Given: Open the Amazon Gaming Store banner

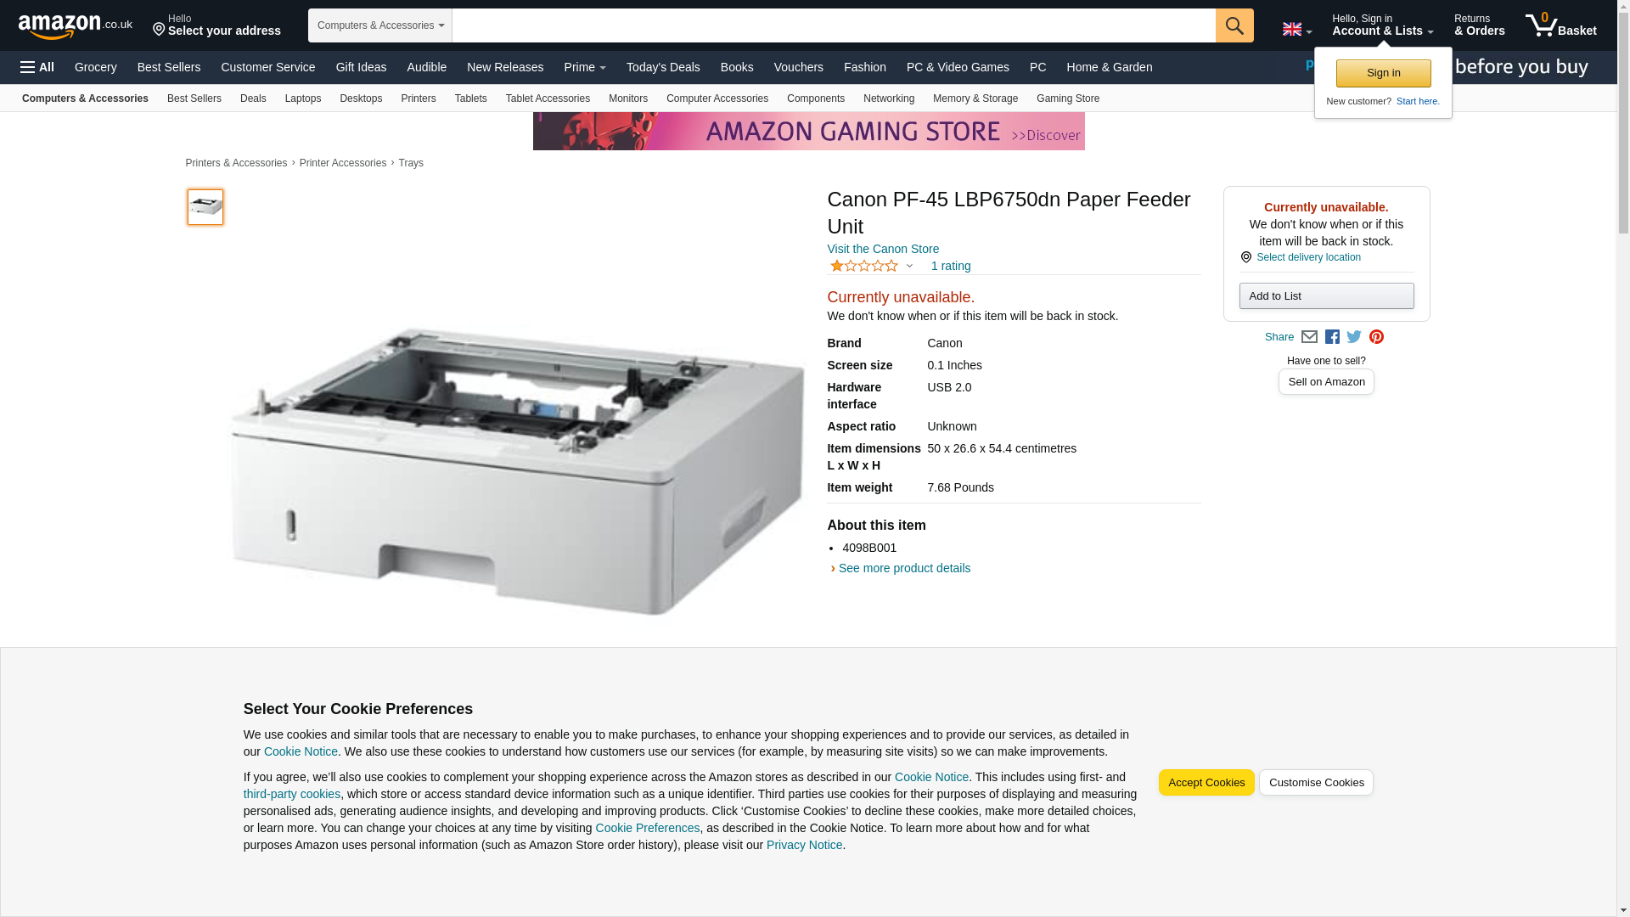Looking at the screenshot, I should (x=808, y=132).
